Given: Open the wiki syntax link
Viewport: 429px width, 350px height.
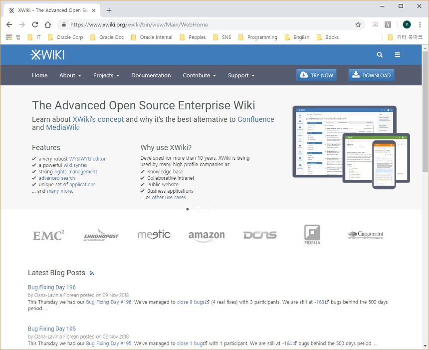Looking at the screenshot, I should pyautogui.click(x=75, y=165).
